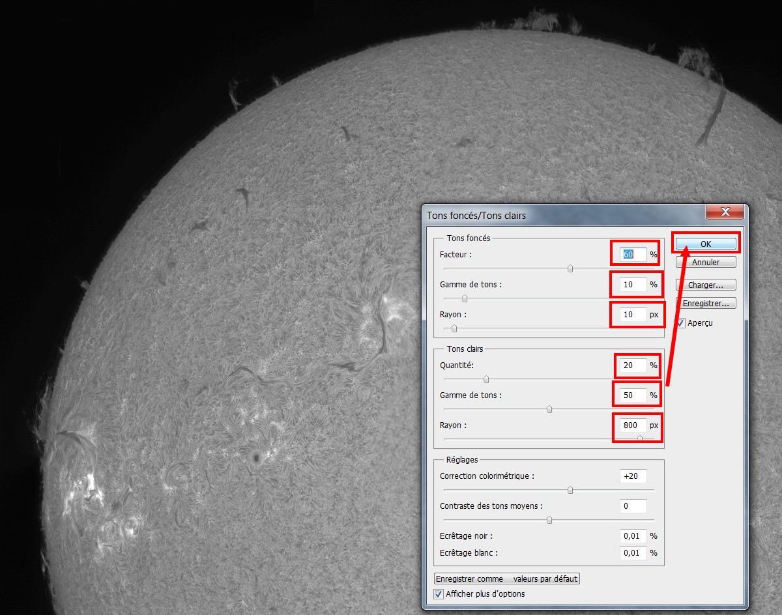Click the Tons clairs Quantité field
The image size is (782, 615).
(633, 365)
